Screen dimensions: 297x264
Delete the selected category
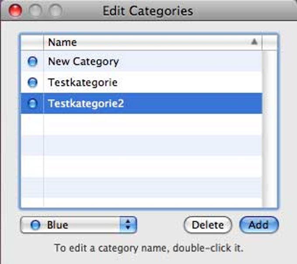pyautogui.click(x=208, y=225)
